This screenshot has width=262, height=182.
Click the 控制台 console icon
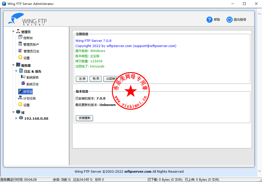pos(20,37)
